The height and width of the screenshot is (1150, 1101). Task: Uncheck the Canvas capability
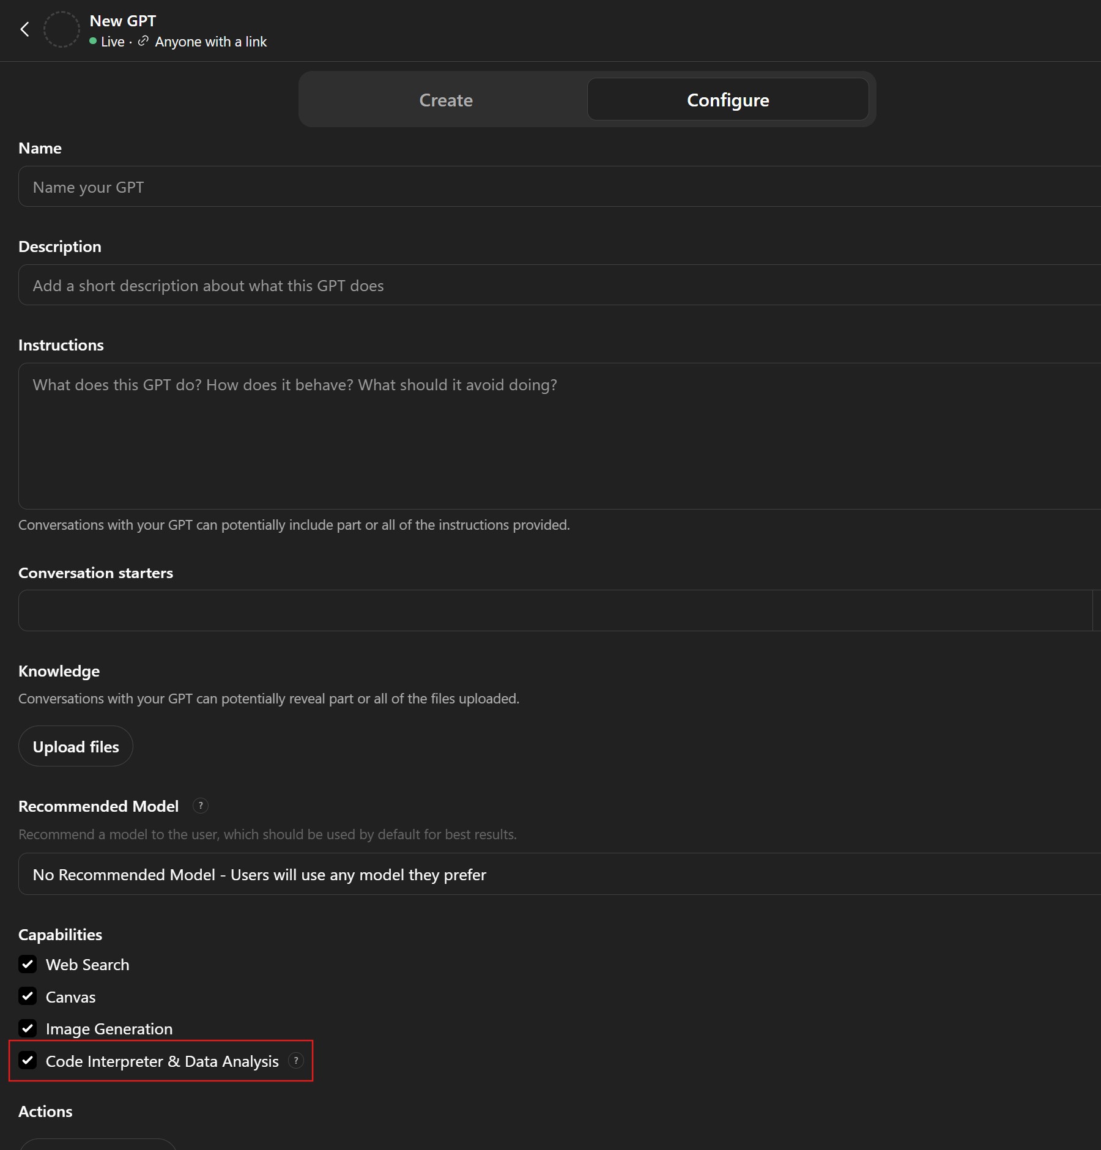click(28, 997)
